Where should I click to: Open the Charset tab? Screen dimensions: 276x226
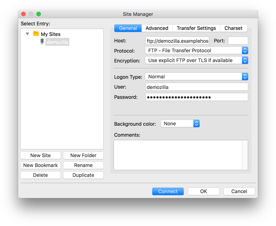(233, 28)
